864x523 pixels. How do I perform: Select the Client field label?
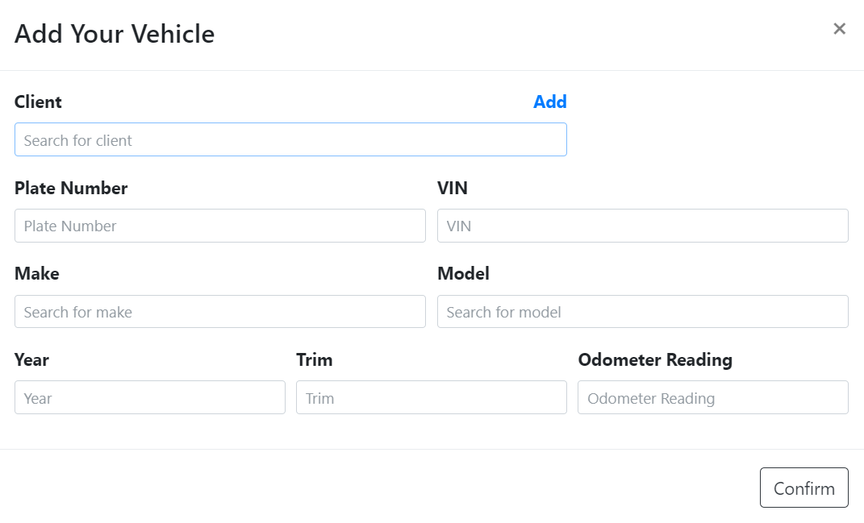[37, 102]
